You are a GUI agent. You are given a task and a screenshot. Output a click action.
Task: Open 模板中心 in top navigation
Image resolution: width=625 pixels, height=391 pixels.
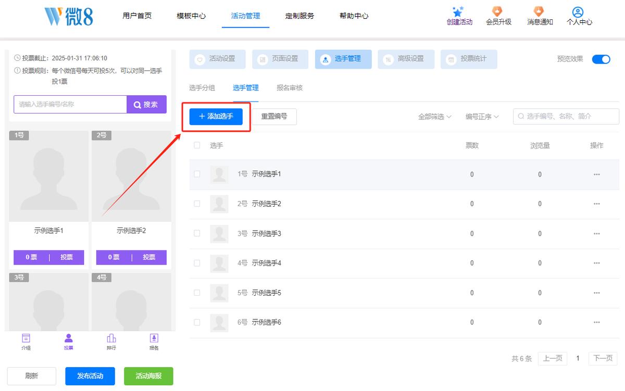pyautogui.click(x=191, y=16)
